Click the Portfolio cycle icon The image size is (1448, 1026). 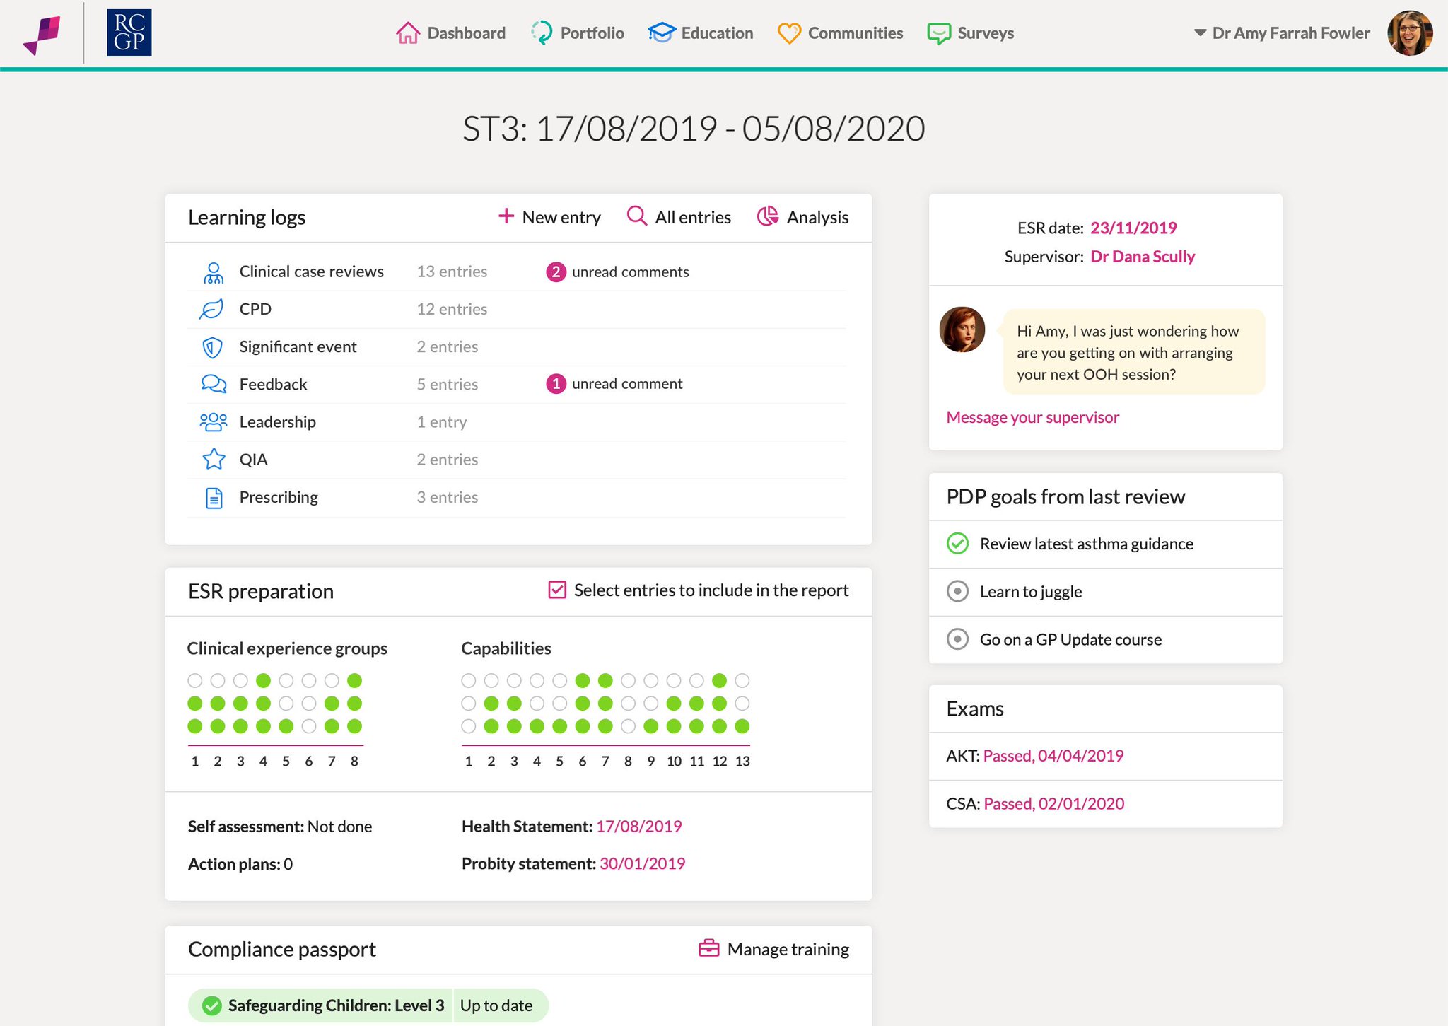click(542, 33)
